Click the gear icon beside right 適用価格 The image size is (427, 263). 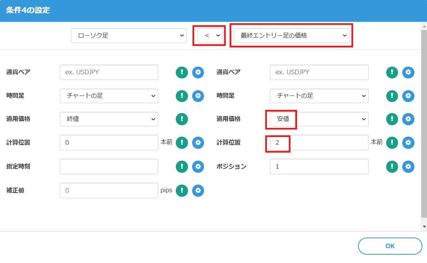pyautogui.click(x=408, y=119)
